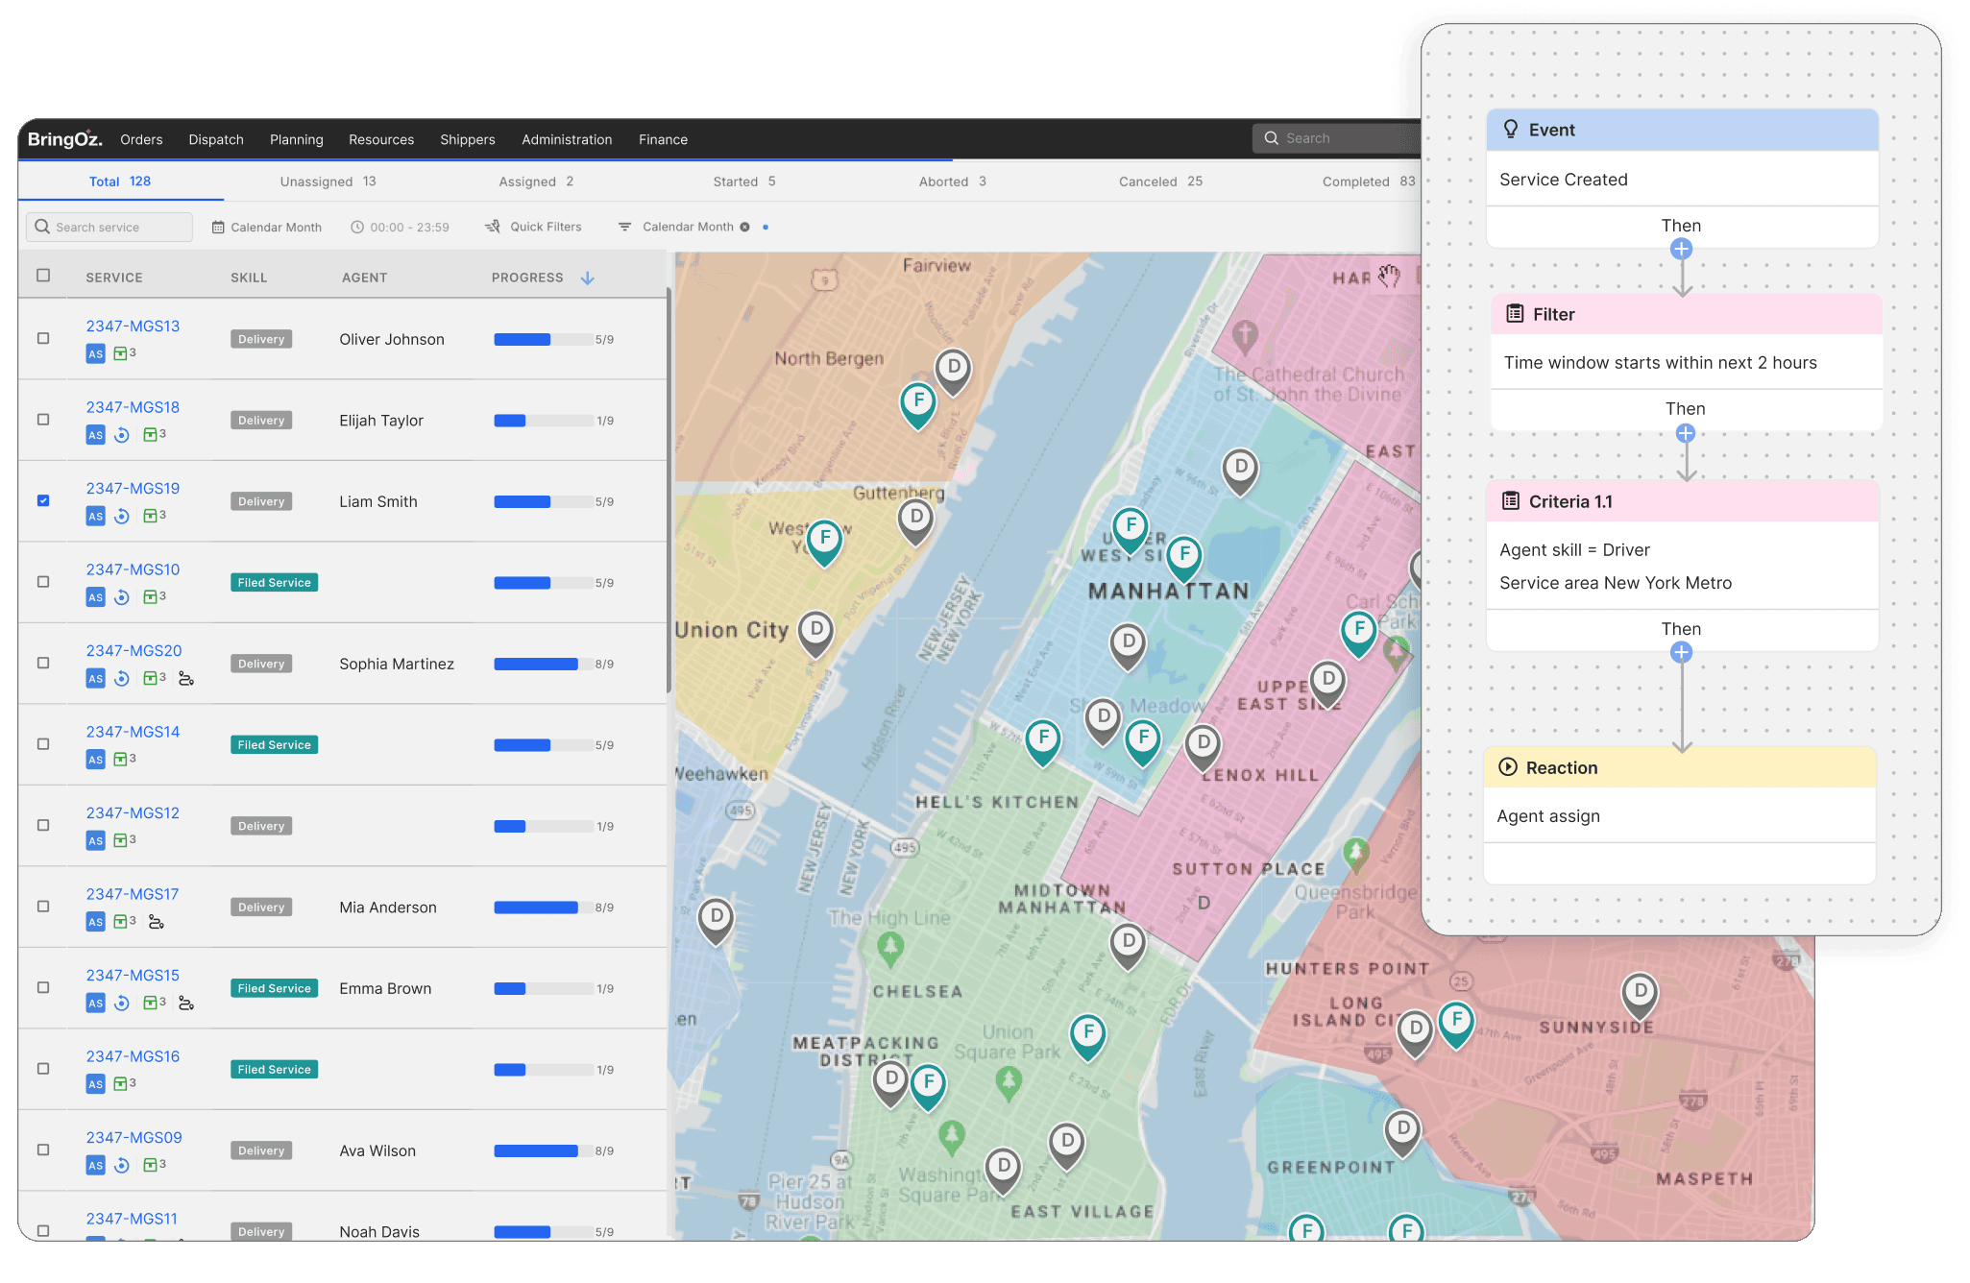Image resolution: width=1970 pixels, height=1283 pixels.
Task: Open the Administration menu
Action: (x=567, y=140)
